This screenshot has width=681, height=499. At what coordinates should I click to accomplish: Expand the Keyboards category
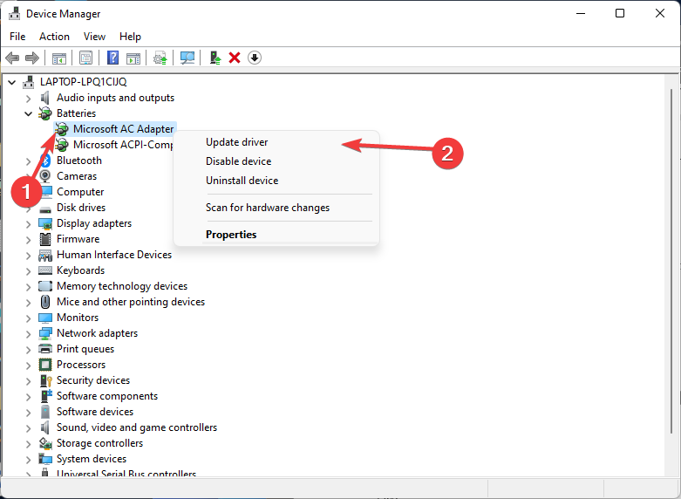click(x=29, y=270)
